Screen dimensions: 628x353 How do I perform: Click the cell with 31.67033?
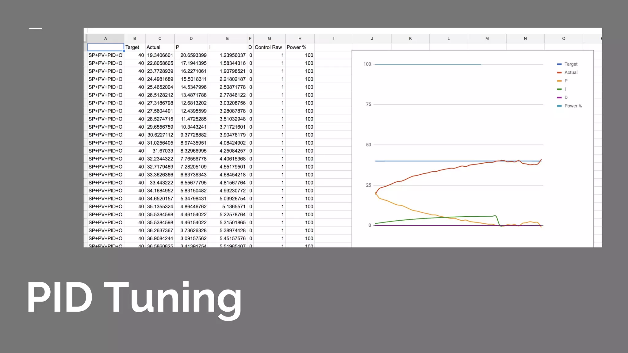click(x=160, y=151)
